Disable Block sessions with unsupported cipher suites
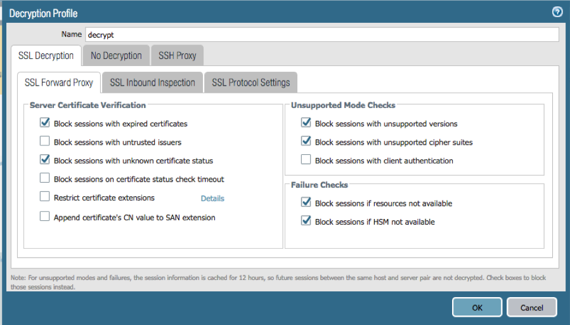The height and width of the screenshot is (325, 570). (x=306, y=142)
